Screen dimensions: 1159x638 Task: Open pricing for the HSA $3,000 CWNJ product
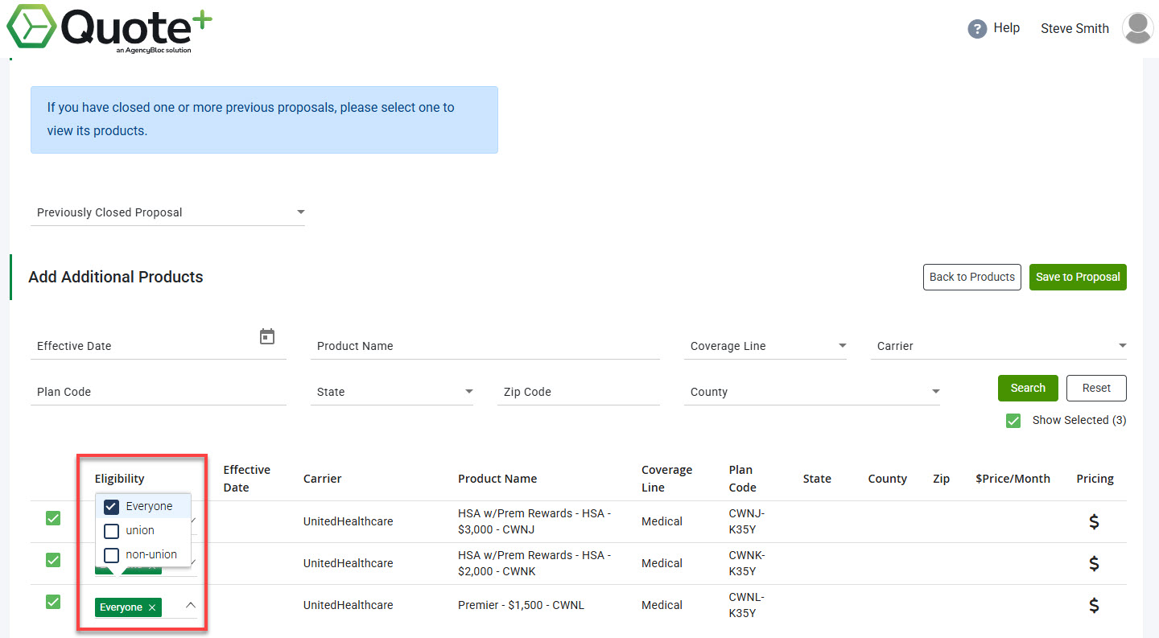[x=1094, y=521]
